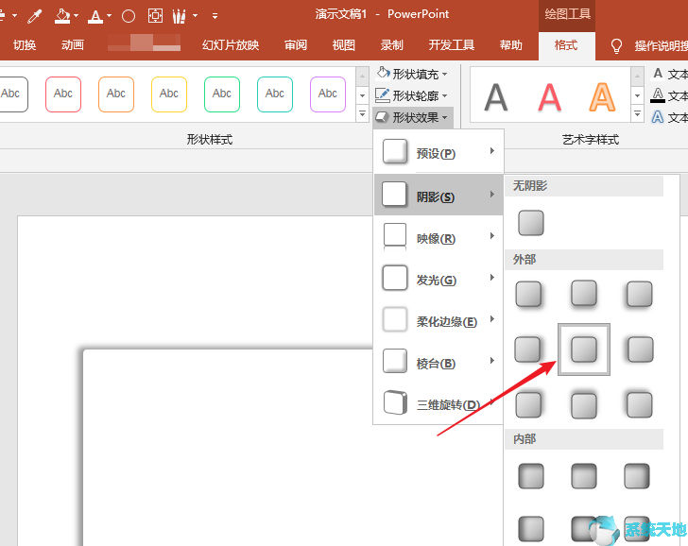688x546 pixels.
Task: Open the 预设(P) preset submenu
Action: tap(438, 152)
